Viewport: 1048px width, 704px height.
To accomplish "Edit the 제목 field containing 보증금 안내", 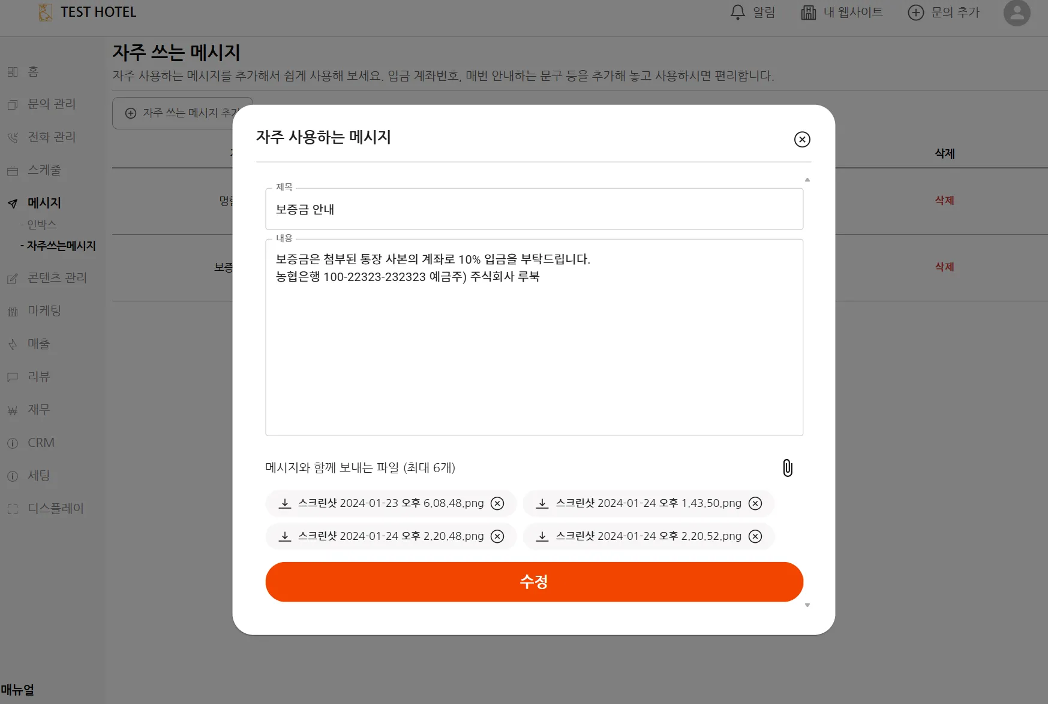I will pyautogui.click(x=533, y=210).
